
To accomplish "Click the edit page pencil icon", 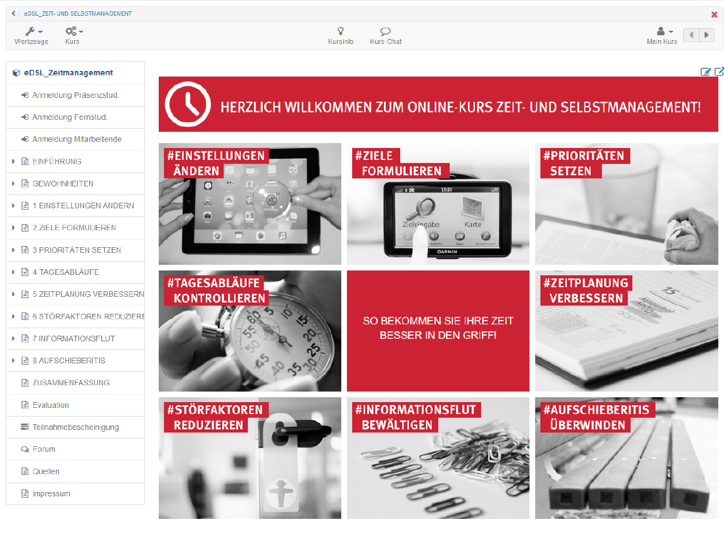I will tap(706, 72).
